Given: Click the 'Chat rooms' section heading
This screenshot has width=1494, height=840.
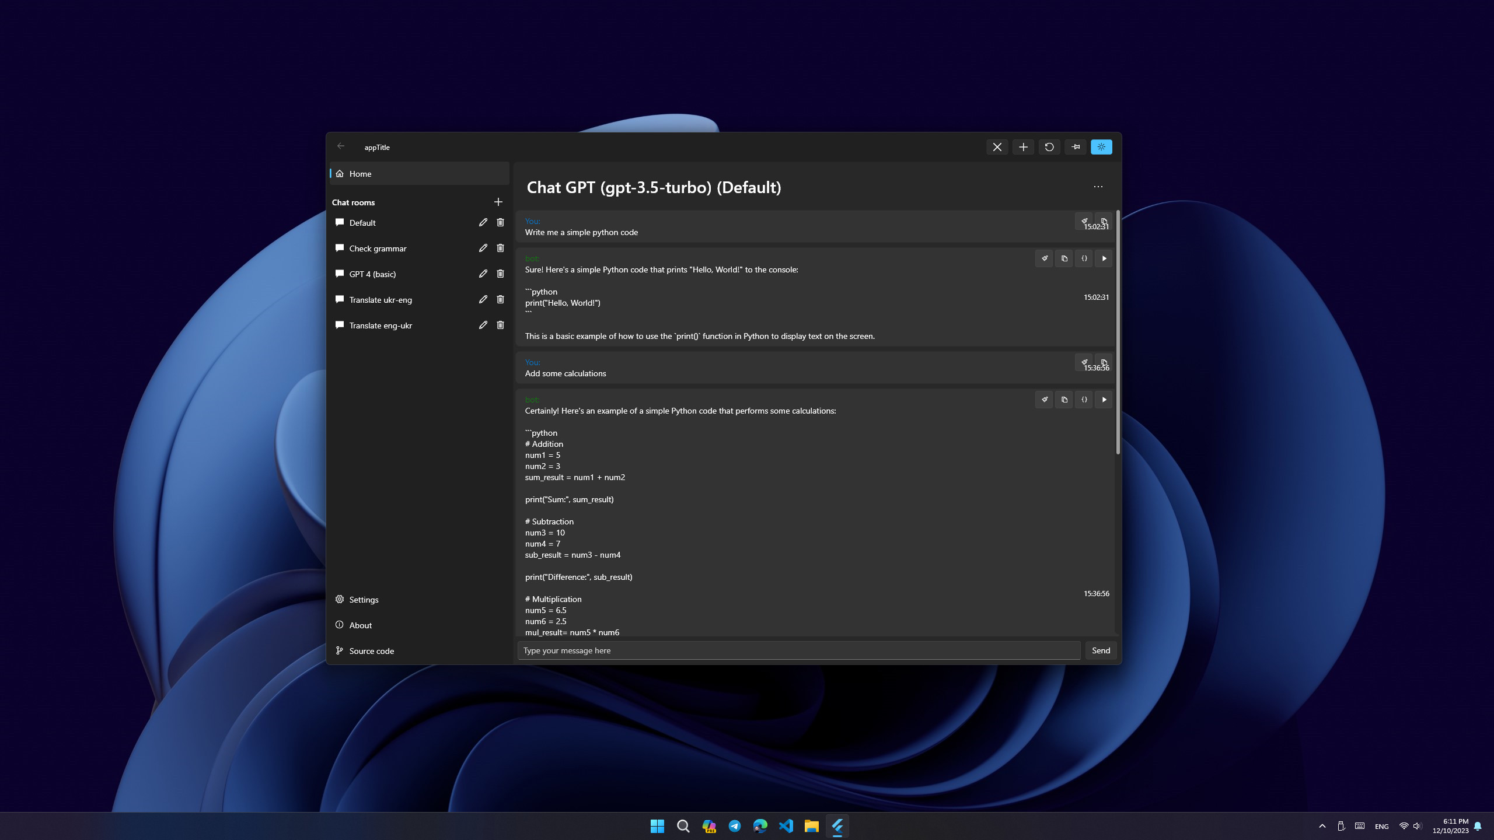Looking at the screenshot, I should click(353, 202).
